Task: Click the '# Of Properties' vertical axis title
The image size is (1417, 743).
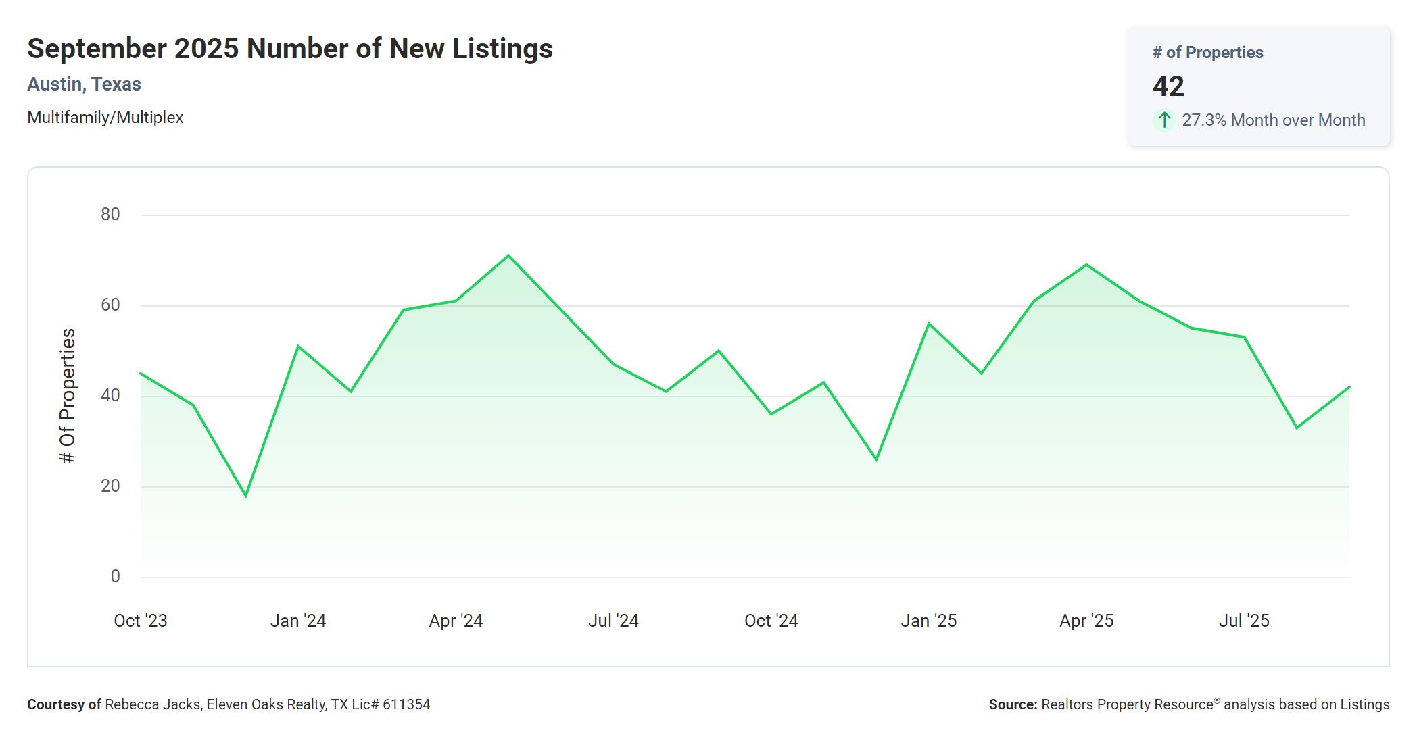Action: pyautogui.click(x=68, y=396)
